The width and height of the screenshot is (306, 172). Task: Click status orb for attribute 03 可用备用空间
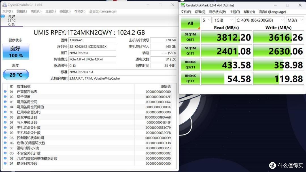click(x=5, y=102)
